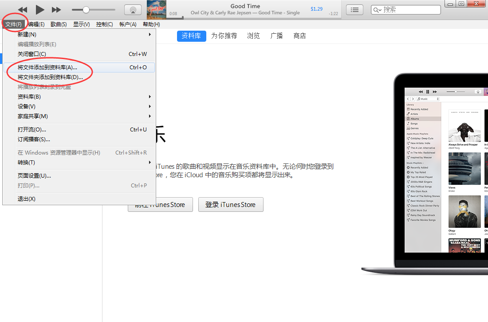488x322 pixels.
Task: Click the Play button to start playback
Action: [39, 9]
